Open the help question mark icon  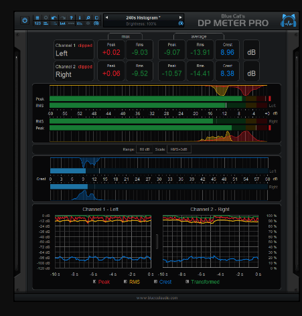click(71, 17)
